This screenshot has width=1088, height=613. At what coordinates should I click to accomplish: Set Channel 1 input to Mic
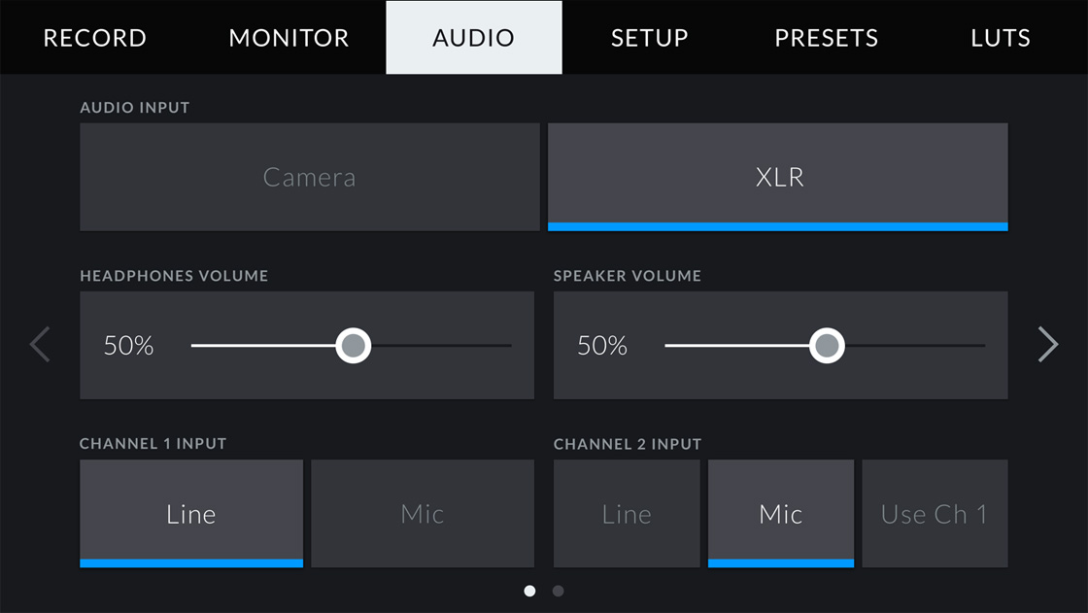coord(423,513)
